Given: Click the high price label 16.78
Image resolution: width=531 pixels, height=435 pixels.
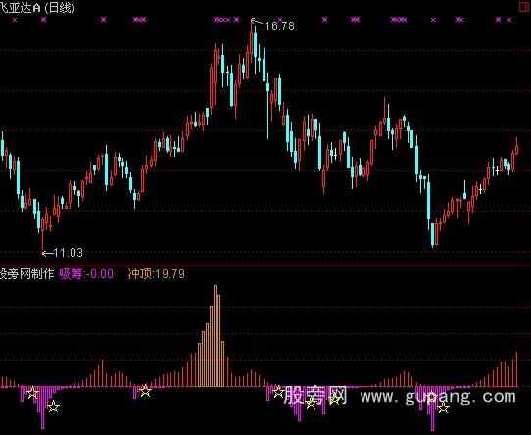Looking at the screenshot, I should tap(279, 26).
